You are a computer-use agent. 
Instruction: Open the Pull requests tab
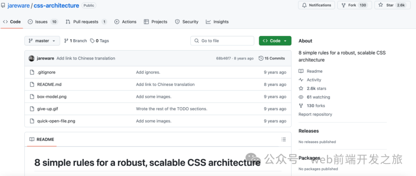86,22
